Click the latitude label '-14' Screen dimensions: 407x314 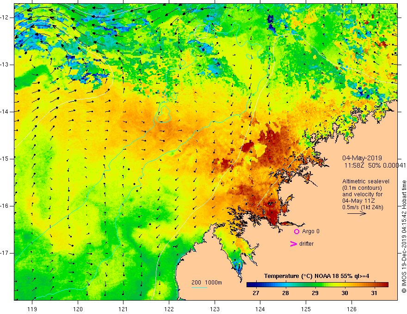pyautogui.click(x=5, y=112)
